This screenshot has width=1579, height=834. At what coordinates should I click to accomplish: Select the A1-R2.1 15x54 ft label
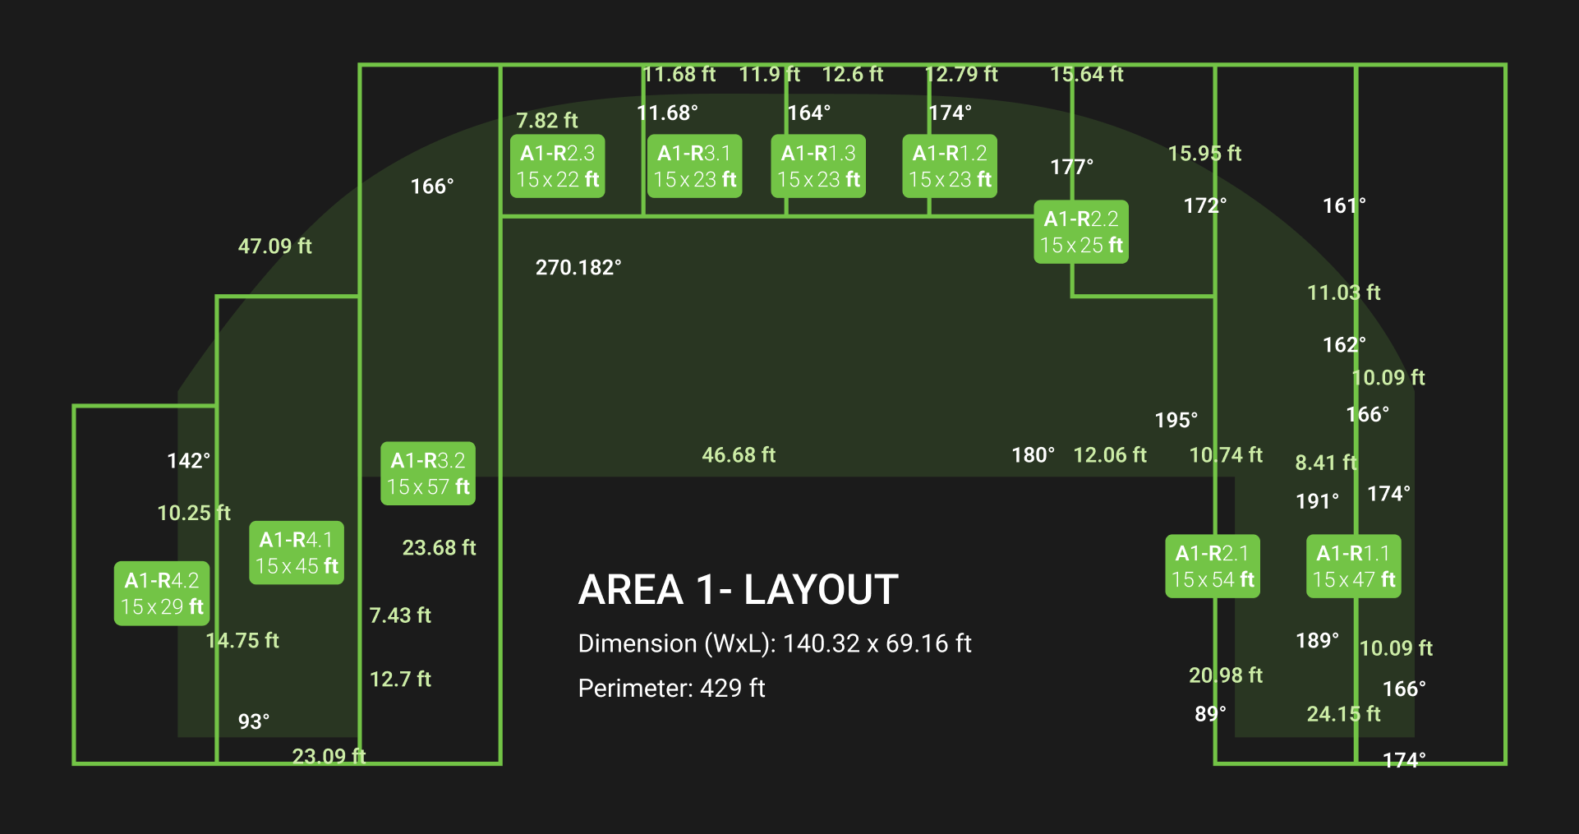tap(1213, 566)
